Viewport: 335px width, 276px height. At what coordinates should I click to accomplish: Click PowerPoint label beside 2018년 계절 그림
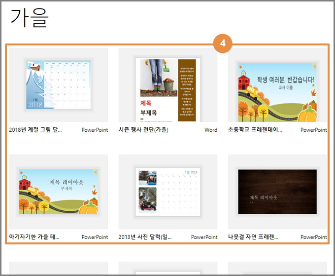(x=95, y=130)
